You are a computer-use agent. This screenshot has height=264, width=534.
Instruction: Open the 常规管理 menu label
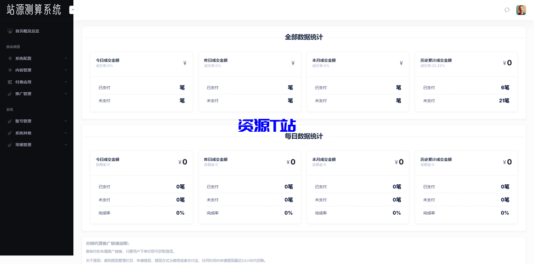tap(23, 145)
